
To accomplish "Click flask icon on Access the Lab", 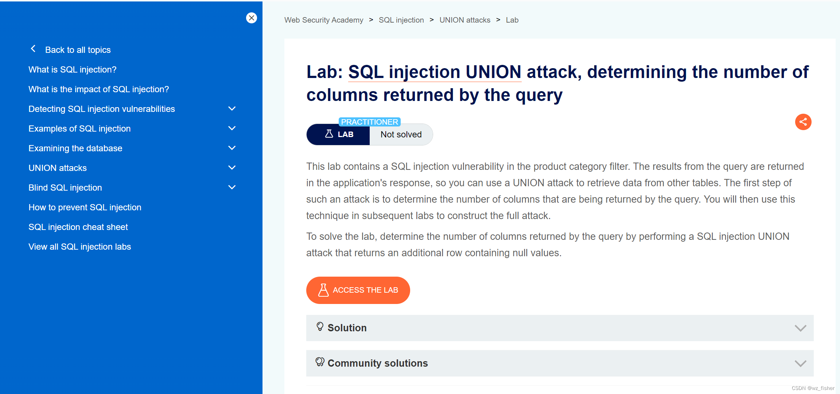I will pos(323,290).
